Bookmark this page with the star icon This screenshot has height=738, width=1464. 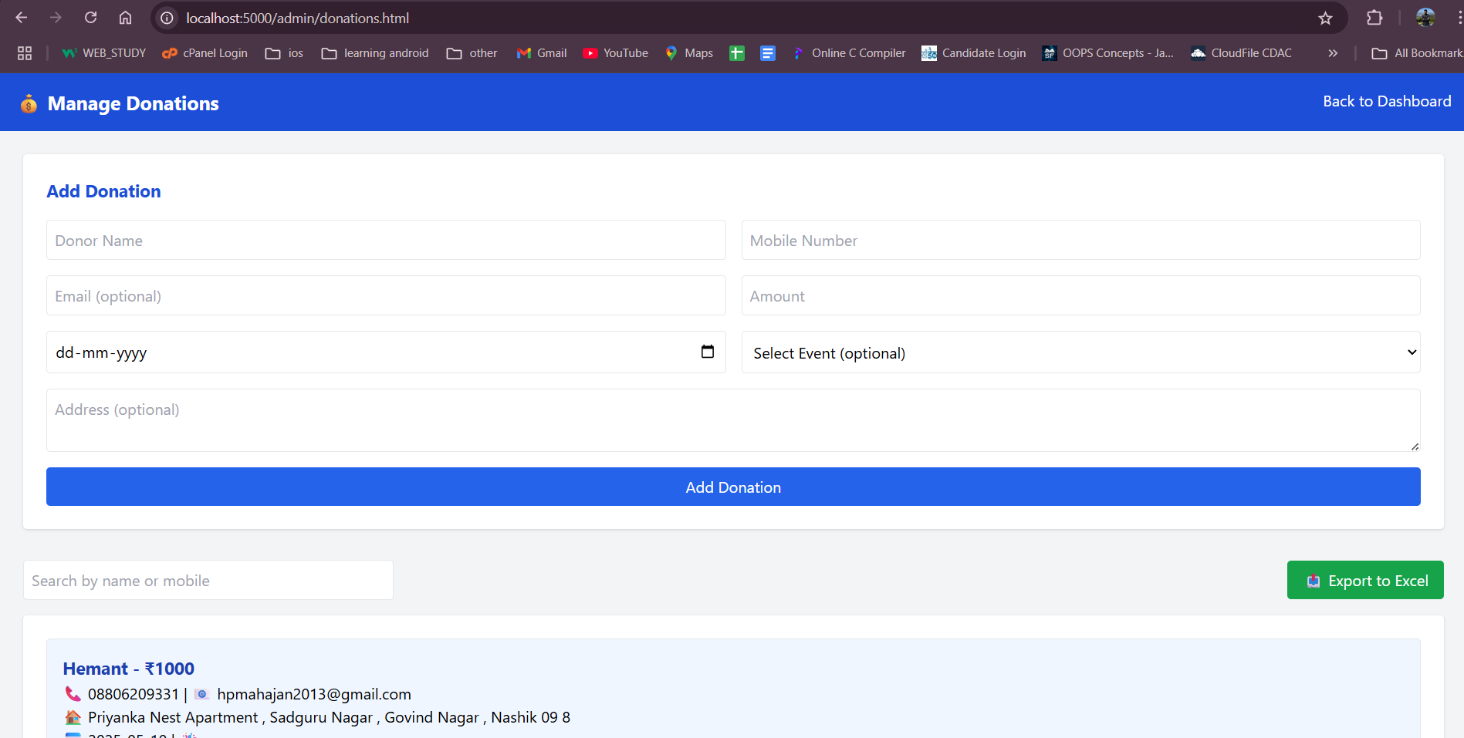pyautogui.click(x=1325, y=17)
